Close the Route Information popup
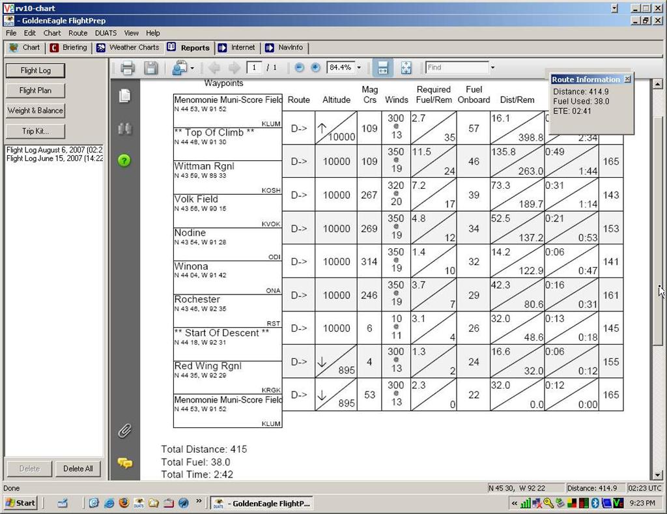 pos(627,79)
